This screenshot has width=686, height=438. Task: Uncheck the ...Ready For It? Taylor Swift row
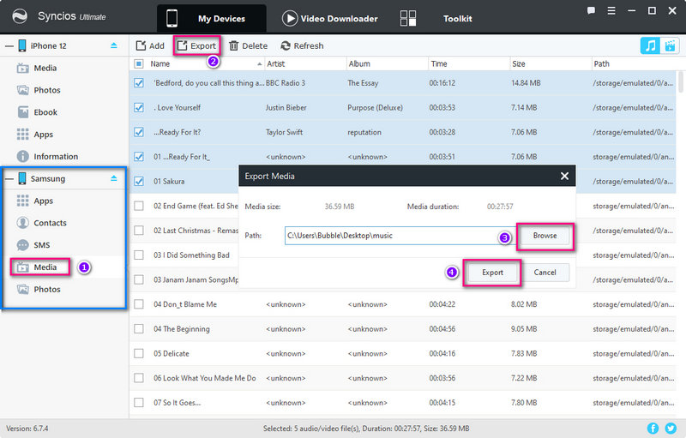click(x=139, y=132)
